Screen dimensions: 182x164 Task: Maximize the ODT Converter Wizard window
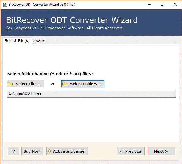[x=162, y=5]
